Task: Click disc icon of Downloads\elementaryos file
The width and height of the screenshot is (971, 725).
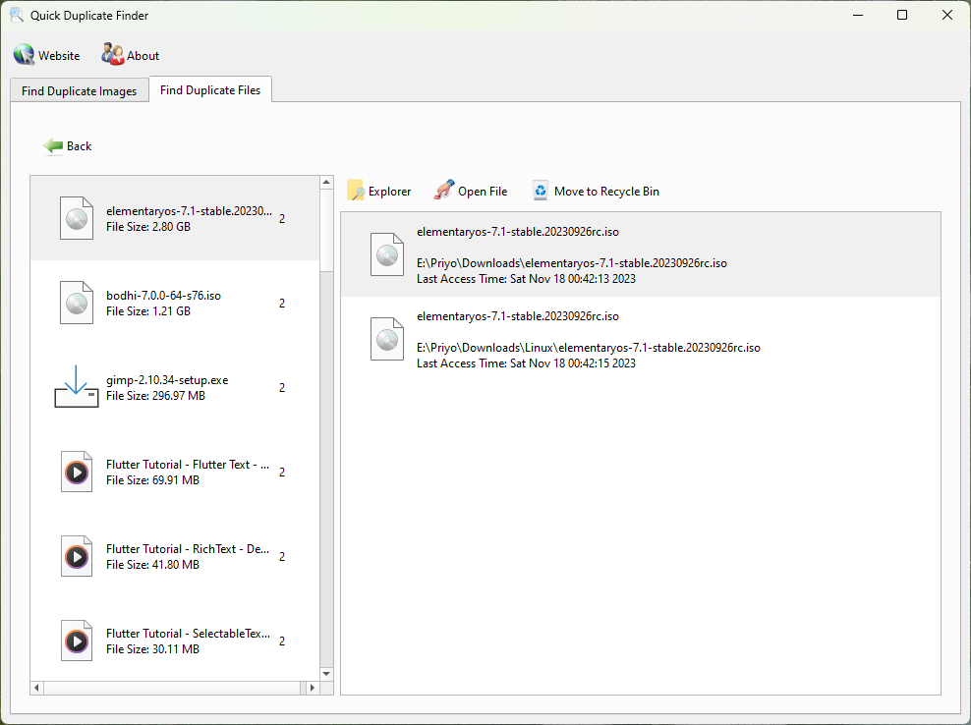Action: [387, 254]
